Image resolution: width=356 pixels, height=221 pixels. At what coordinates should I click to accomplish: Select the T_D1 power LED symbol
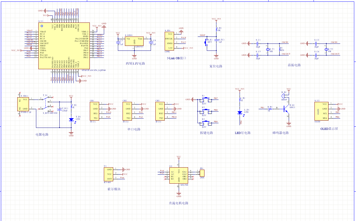(x=71, y=119)
